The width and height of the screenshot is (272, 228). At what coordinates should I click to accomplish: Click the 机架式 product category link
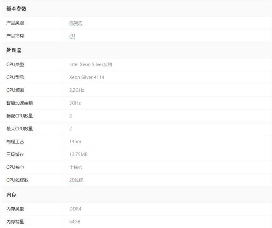(76, 23)
